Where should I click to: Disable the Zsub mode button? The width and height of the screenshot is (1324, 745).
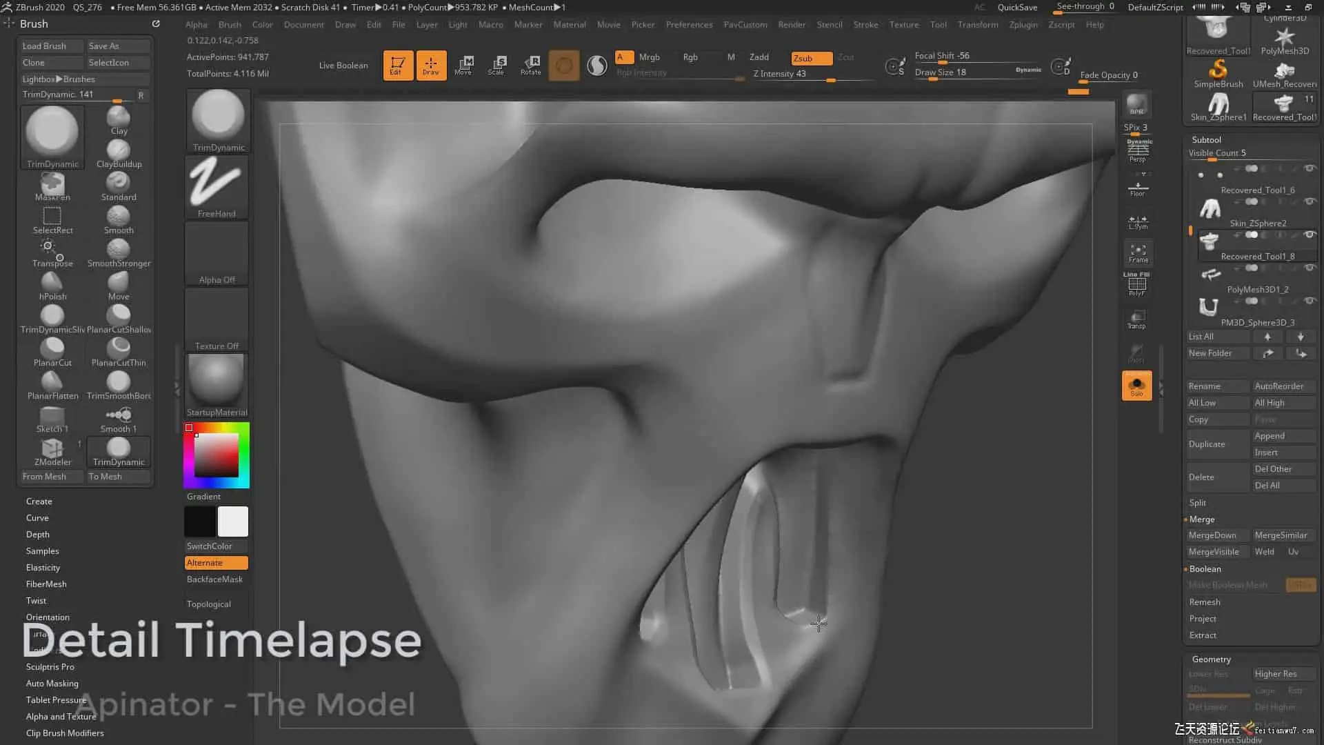point(811,58)
